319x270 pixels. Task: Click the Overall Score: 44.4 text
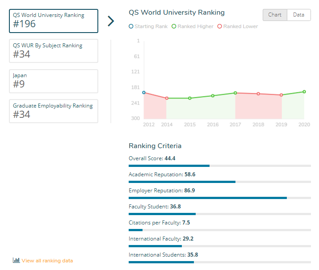click(x=152, y=158)
